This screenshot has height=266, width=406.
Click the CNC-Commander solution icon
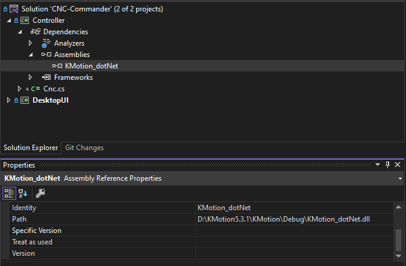click(14, 9)
